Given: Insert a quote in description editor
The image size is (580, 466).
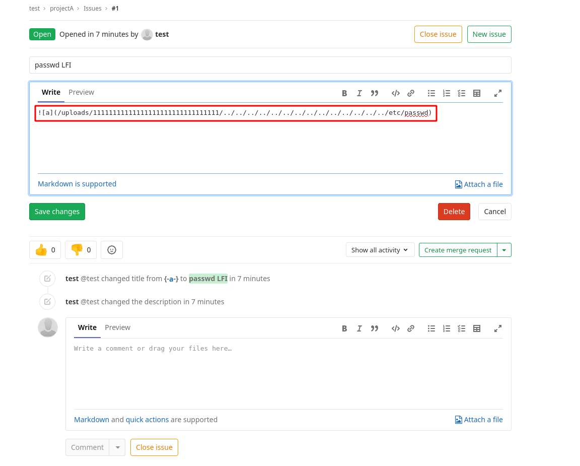Looking at the screenshot, I should (375, 93).
